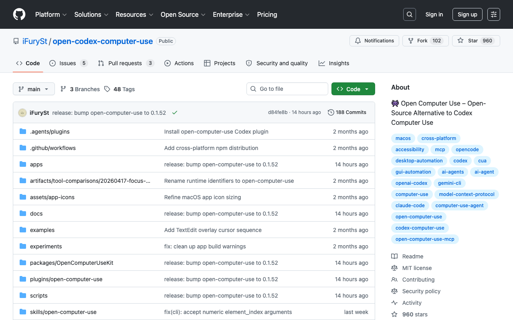The height and width of the screenshot is (320, 513).
Task: Open commit message 'Refine macOS app icon sizing'
Action: pos(203,197)
